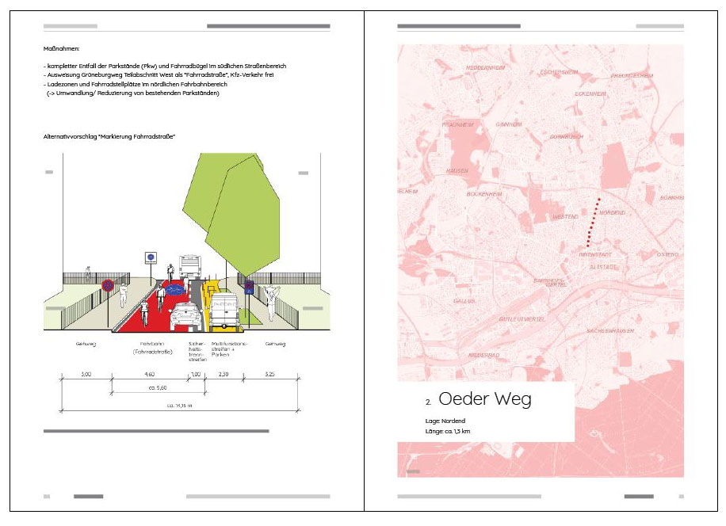Click the square blue bicycle-street sign on the pole
The height and width of the screenshot is (526, 726).
coord(150,257)
